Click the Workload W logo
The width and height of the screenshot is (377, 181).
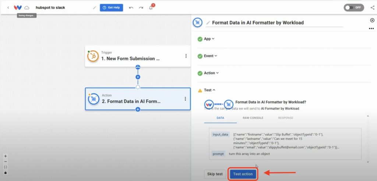pos(18,8)
